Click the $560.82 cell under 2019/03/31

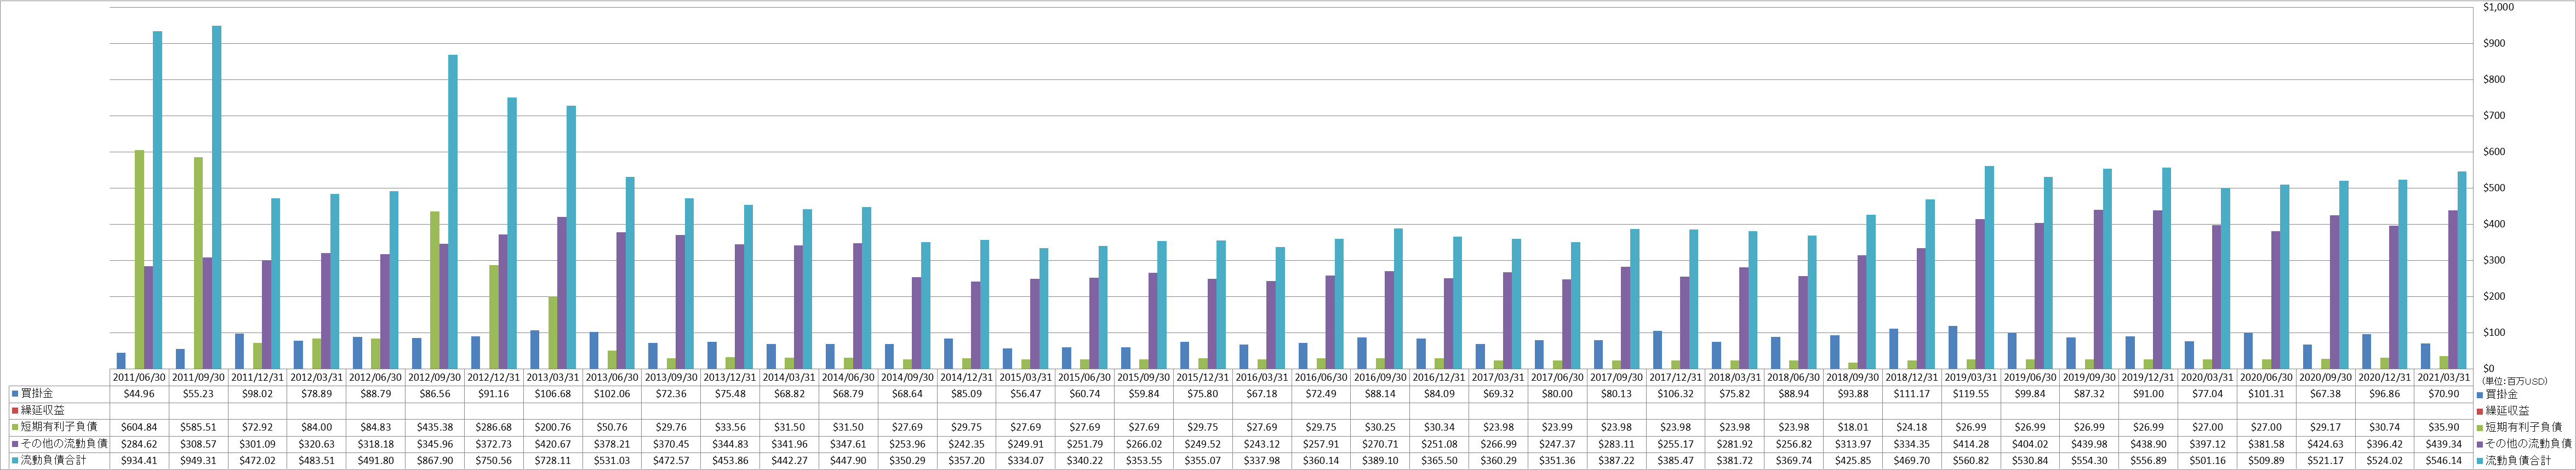pyautogui.click(x=1972, y=461)
